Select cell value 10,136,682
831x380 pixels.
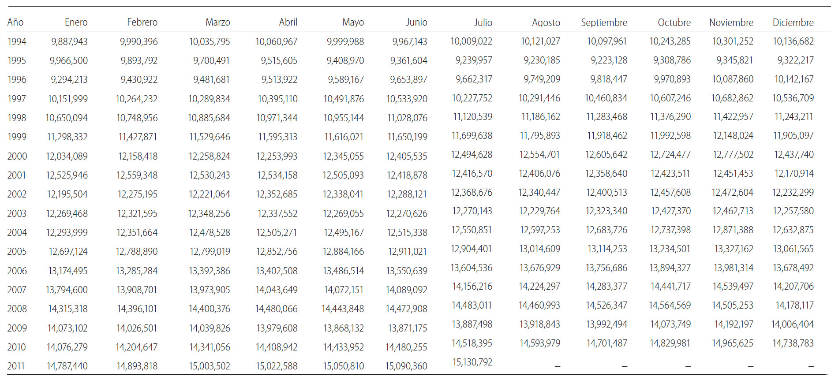click(793, 41)
